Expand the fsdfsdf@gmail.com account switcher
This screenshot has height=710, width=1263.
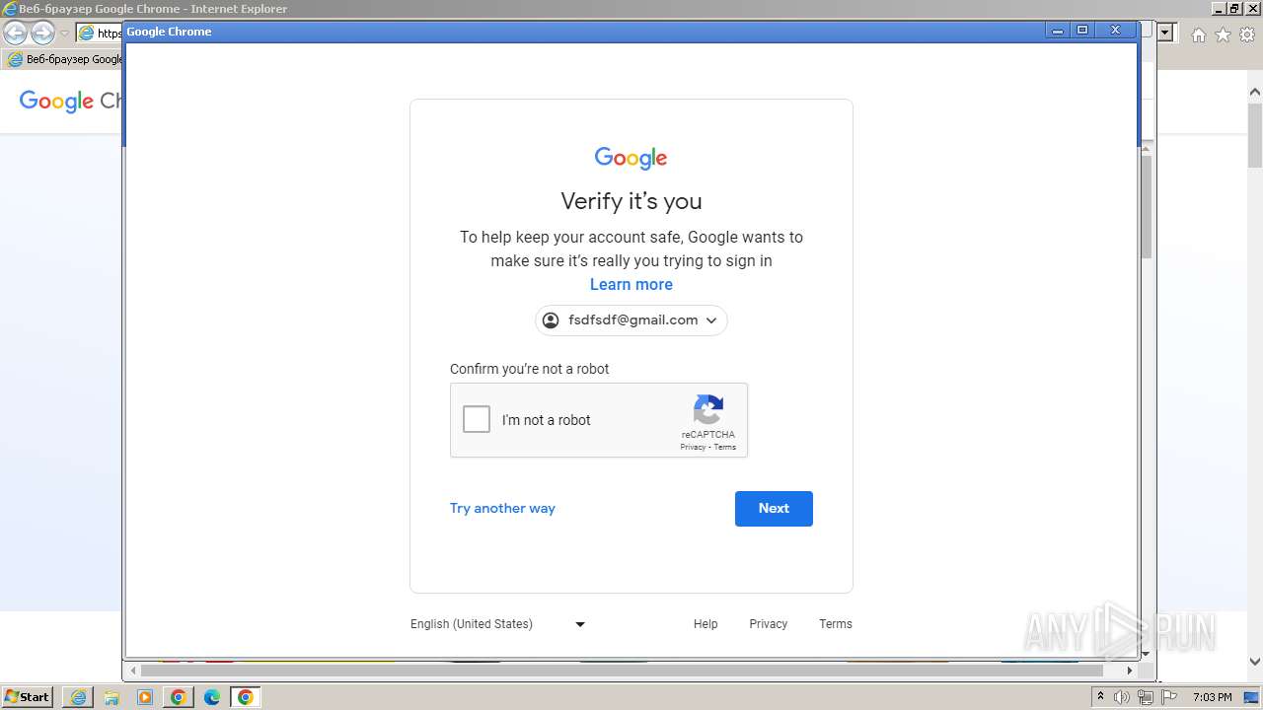click(631, 320)
